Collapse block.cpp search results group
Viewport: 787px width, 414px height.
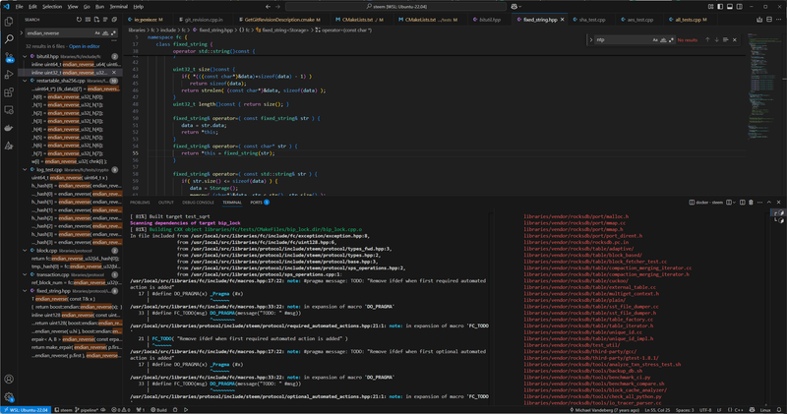tap(25, 251)
